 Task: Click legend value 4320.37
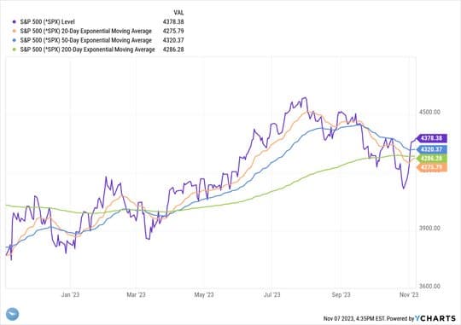[x=173, y=40]
